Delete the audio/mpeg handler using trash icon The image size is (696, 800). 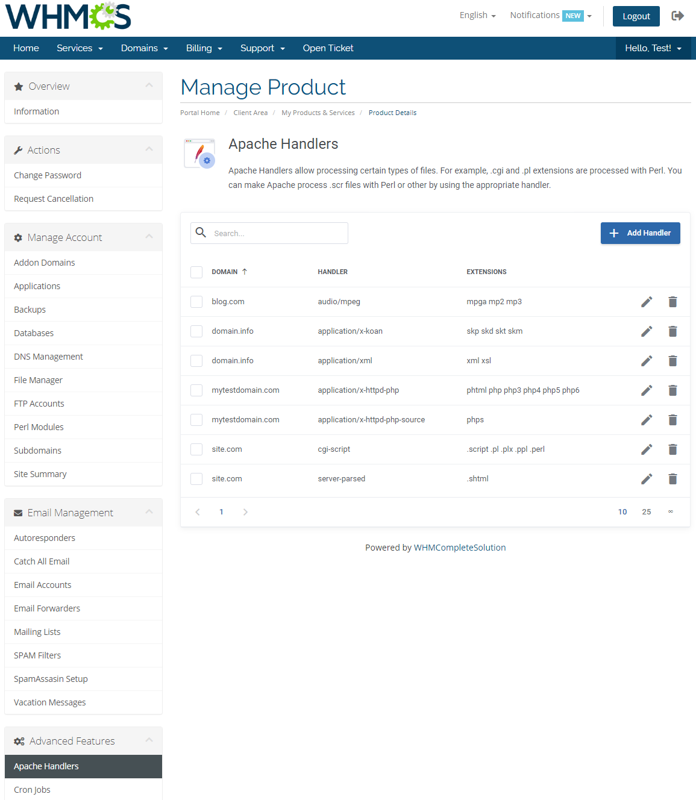(x=672, y=301)
